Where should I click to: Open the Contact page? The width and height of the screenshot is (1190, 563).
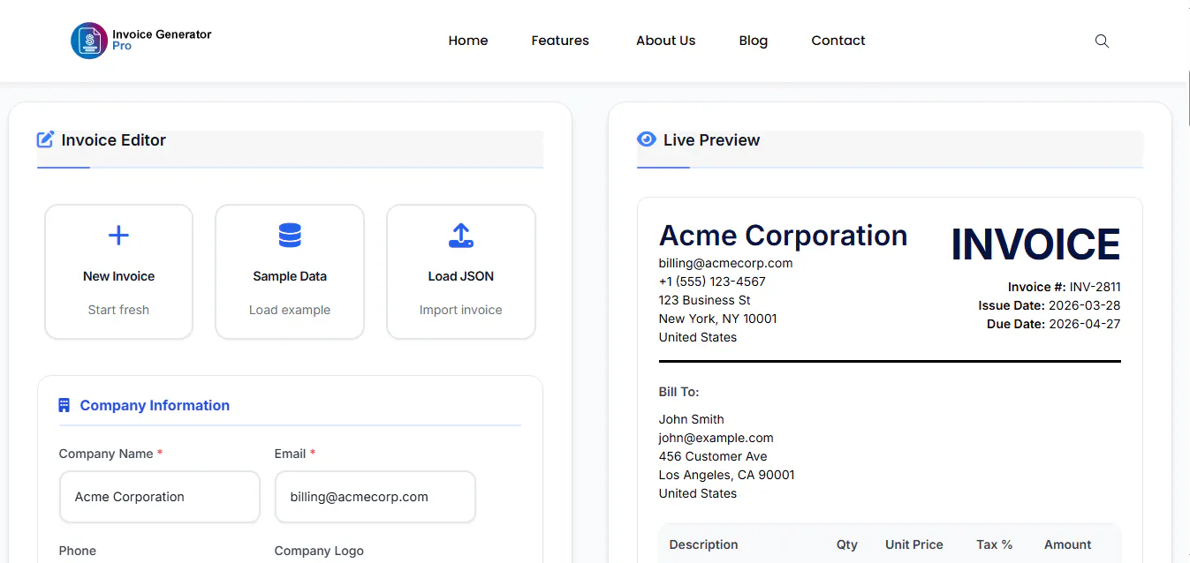838,41
